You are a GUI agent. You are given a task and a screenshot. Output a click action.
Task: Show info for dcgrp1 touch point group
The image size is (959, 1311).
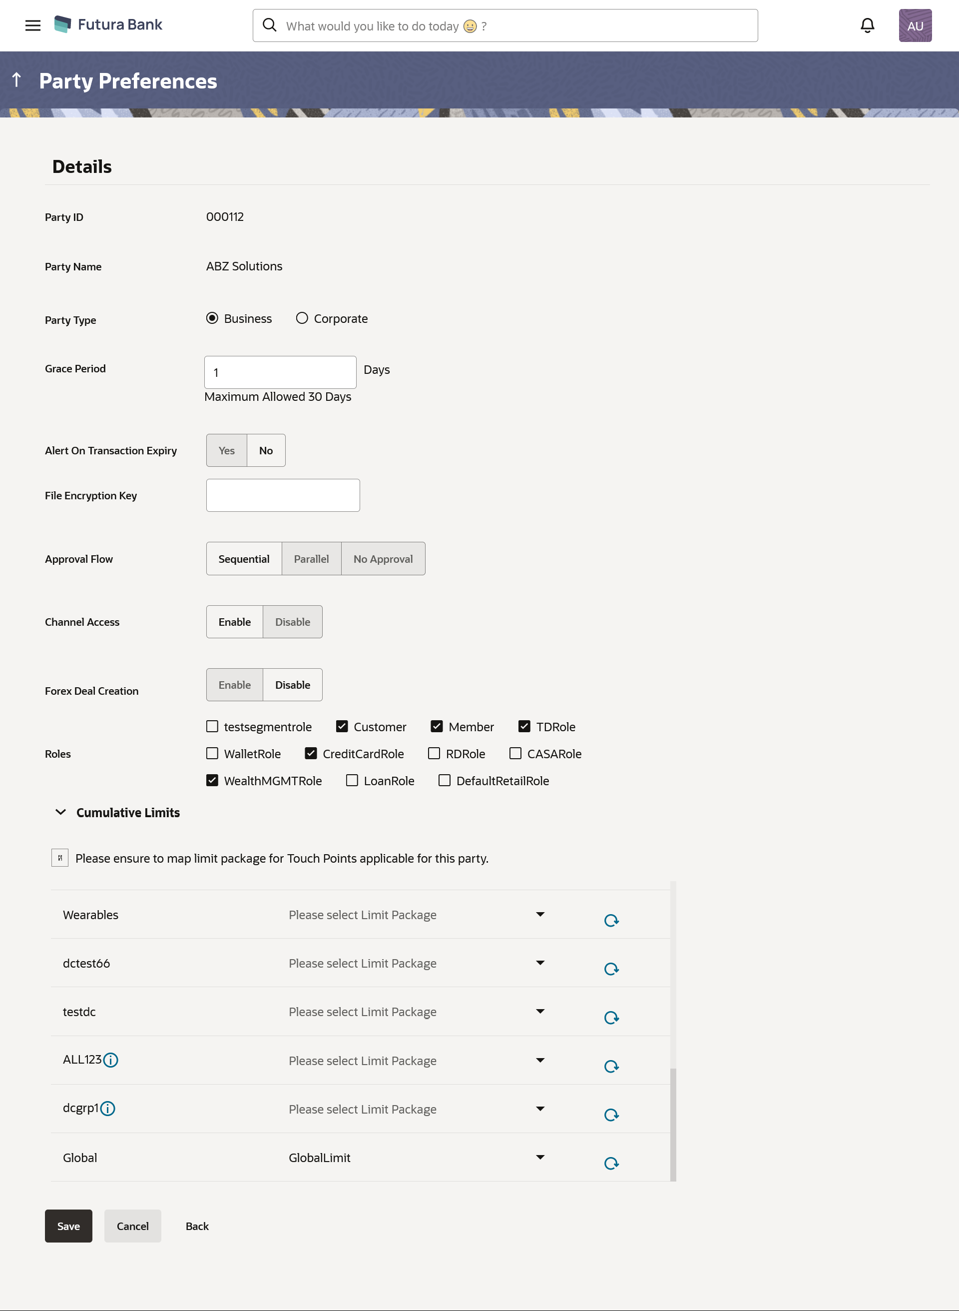107,1108
